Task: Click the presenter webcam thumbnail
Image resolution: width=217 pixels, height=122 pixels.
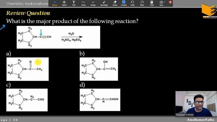Action: coord(196,104)
